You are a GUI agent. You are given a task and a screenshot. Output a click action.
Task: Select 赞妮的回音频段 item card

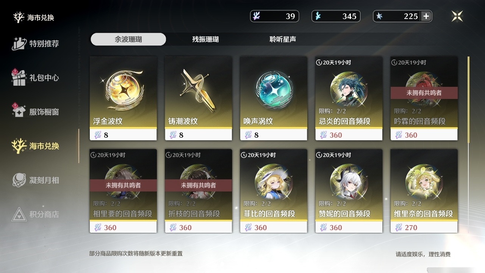click(x=349, y=191)
